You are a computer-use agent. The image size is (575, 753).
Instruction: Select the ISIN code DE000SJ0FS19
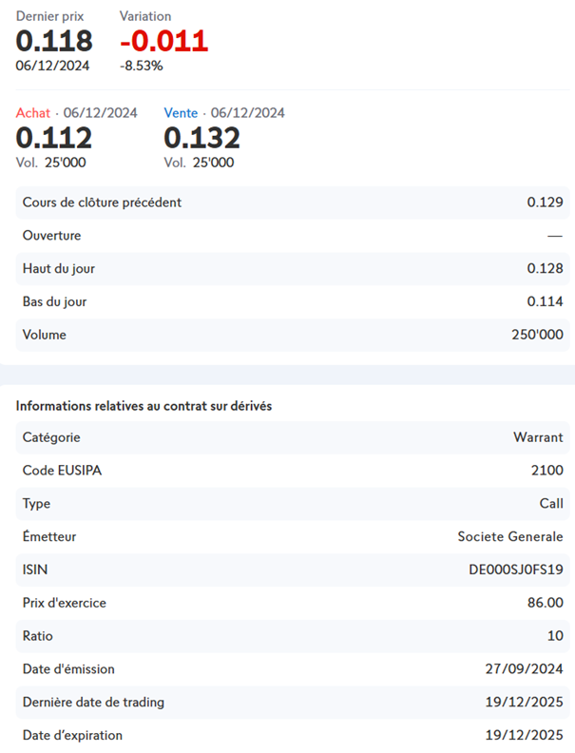pos(516,570)
